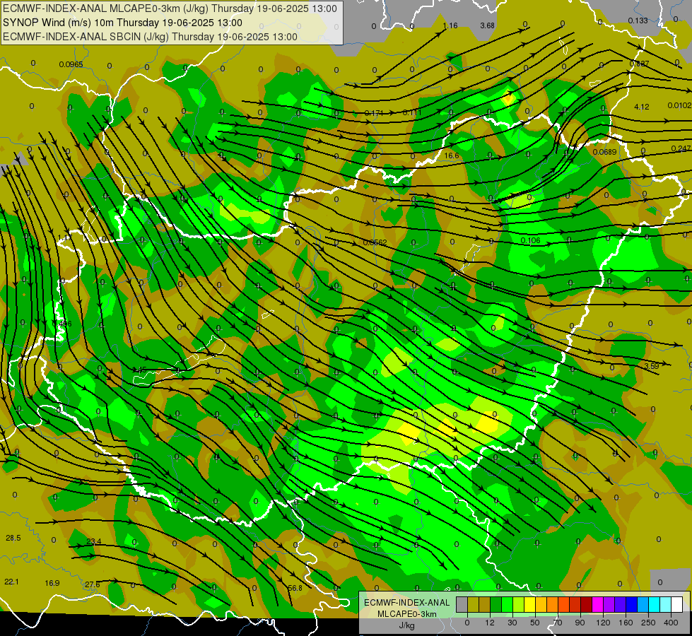The width and height of the screenshot is (692, 636).
Task: Click the map value '0.133'
Action: pos(638,20)
